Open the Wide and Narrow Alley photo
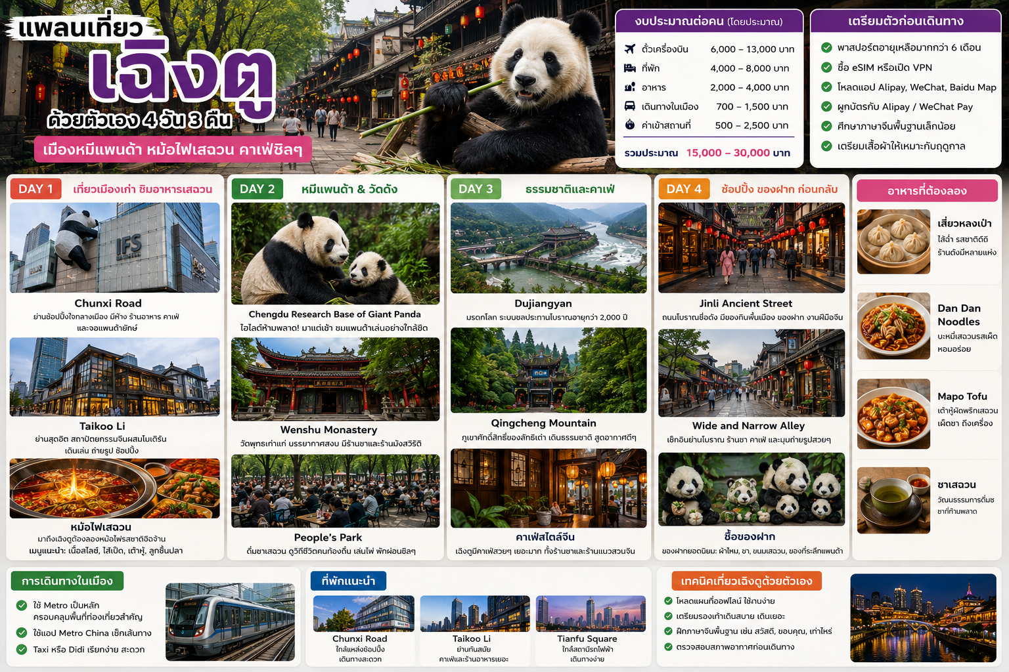1009x672 pixels. click(751, 373)
